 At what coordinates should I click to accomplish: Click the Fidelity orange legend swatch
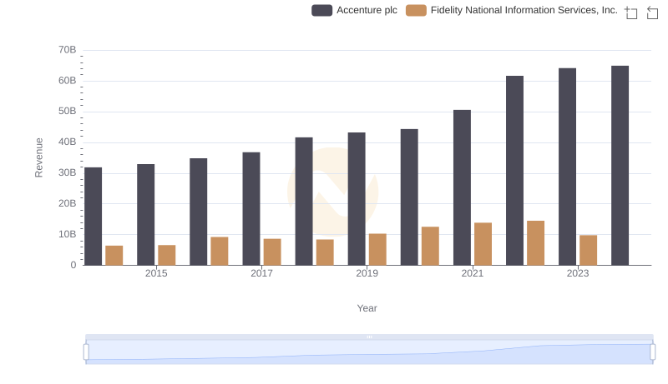pos(416,10)
